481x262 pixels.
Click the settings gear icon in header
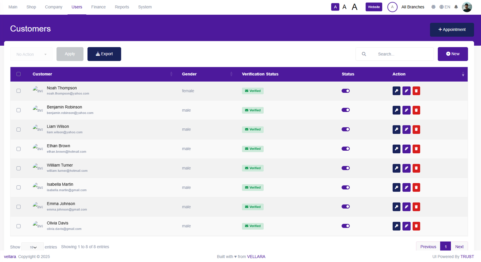[x=433, y=7]
